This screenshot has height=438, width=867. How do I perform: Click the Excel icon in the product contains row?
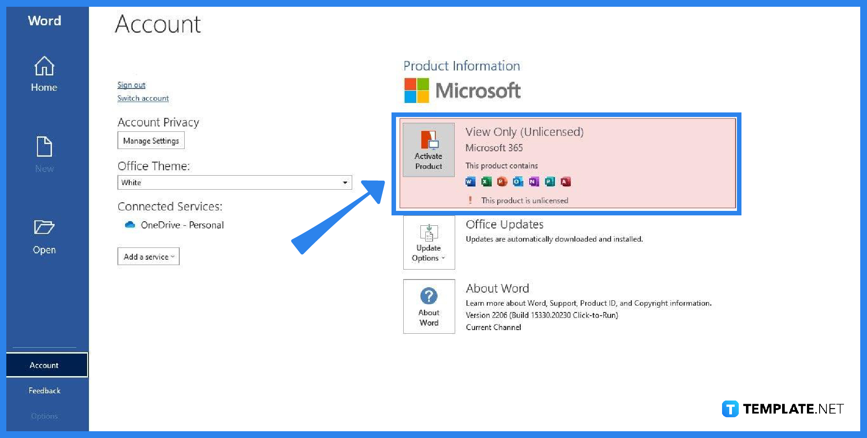pyautogui.click(x=486, y=182)
